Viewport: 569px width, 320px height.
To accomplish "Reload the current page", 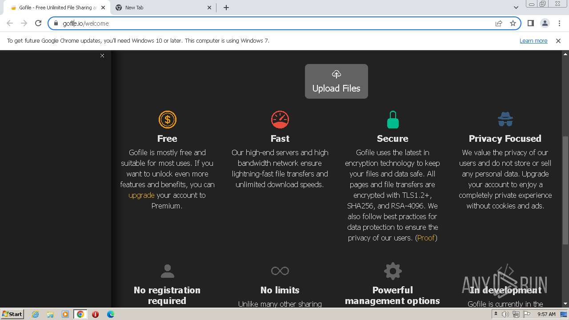I will tap(38, 23).
